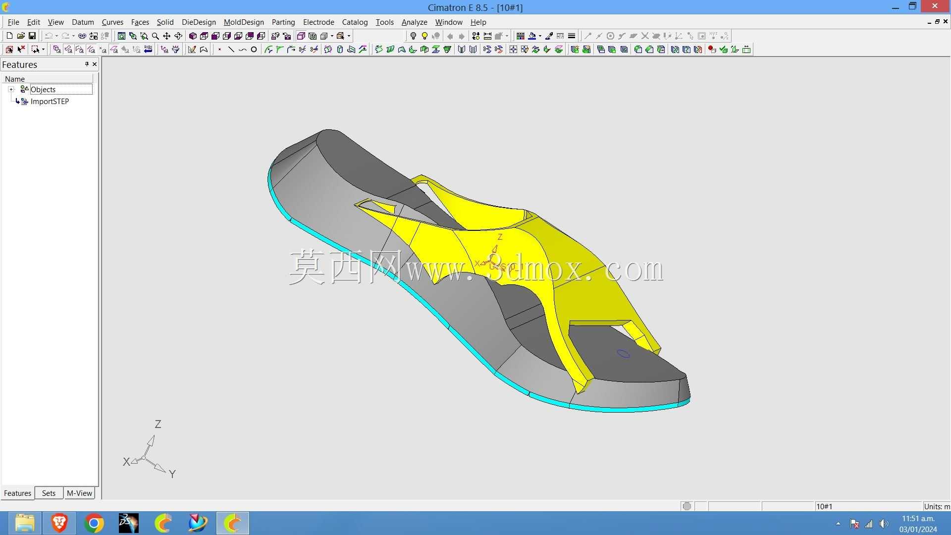Open the Analyze menu
This screenshot has height=535, width=951.
(x=414, y=22)
